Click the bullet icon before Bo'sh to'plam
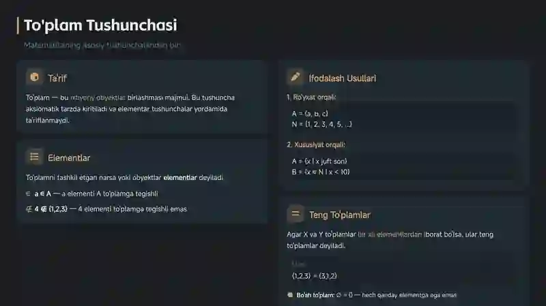Screen dimensions: 546x306 (x=290, y=295)
